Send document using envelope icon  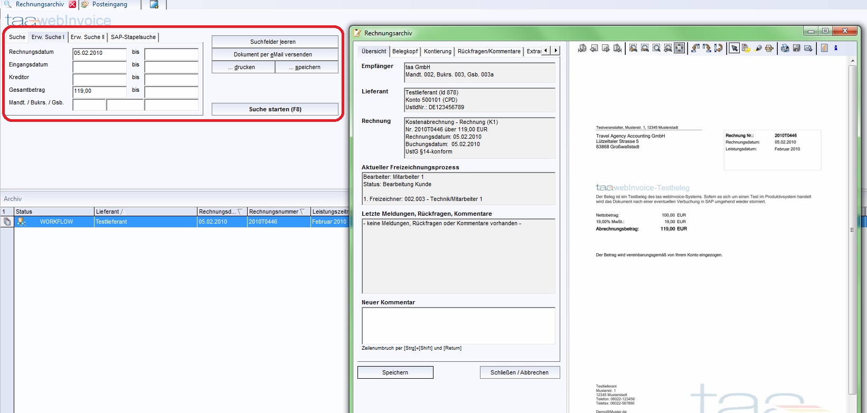coord(808,48)
